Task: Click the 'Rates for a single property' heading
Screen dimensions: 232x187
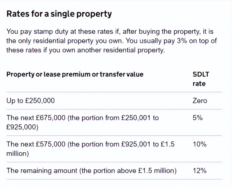Action: click(59, 14)
